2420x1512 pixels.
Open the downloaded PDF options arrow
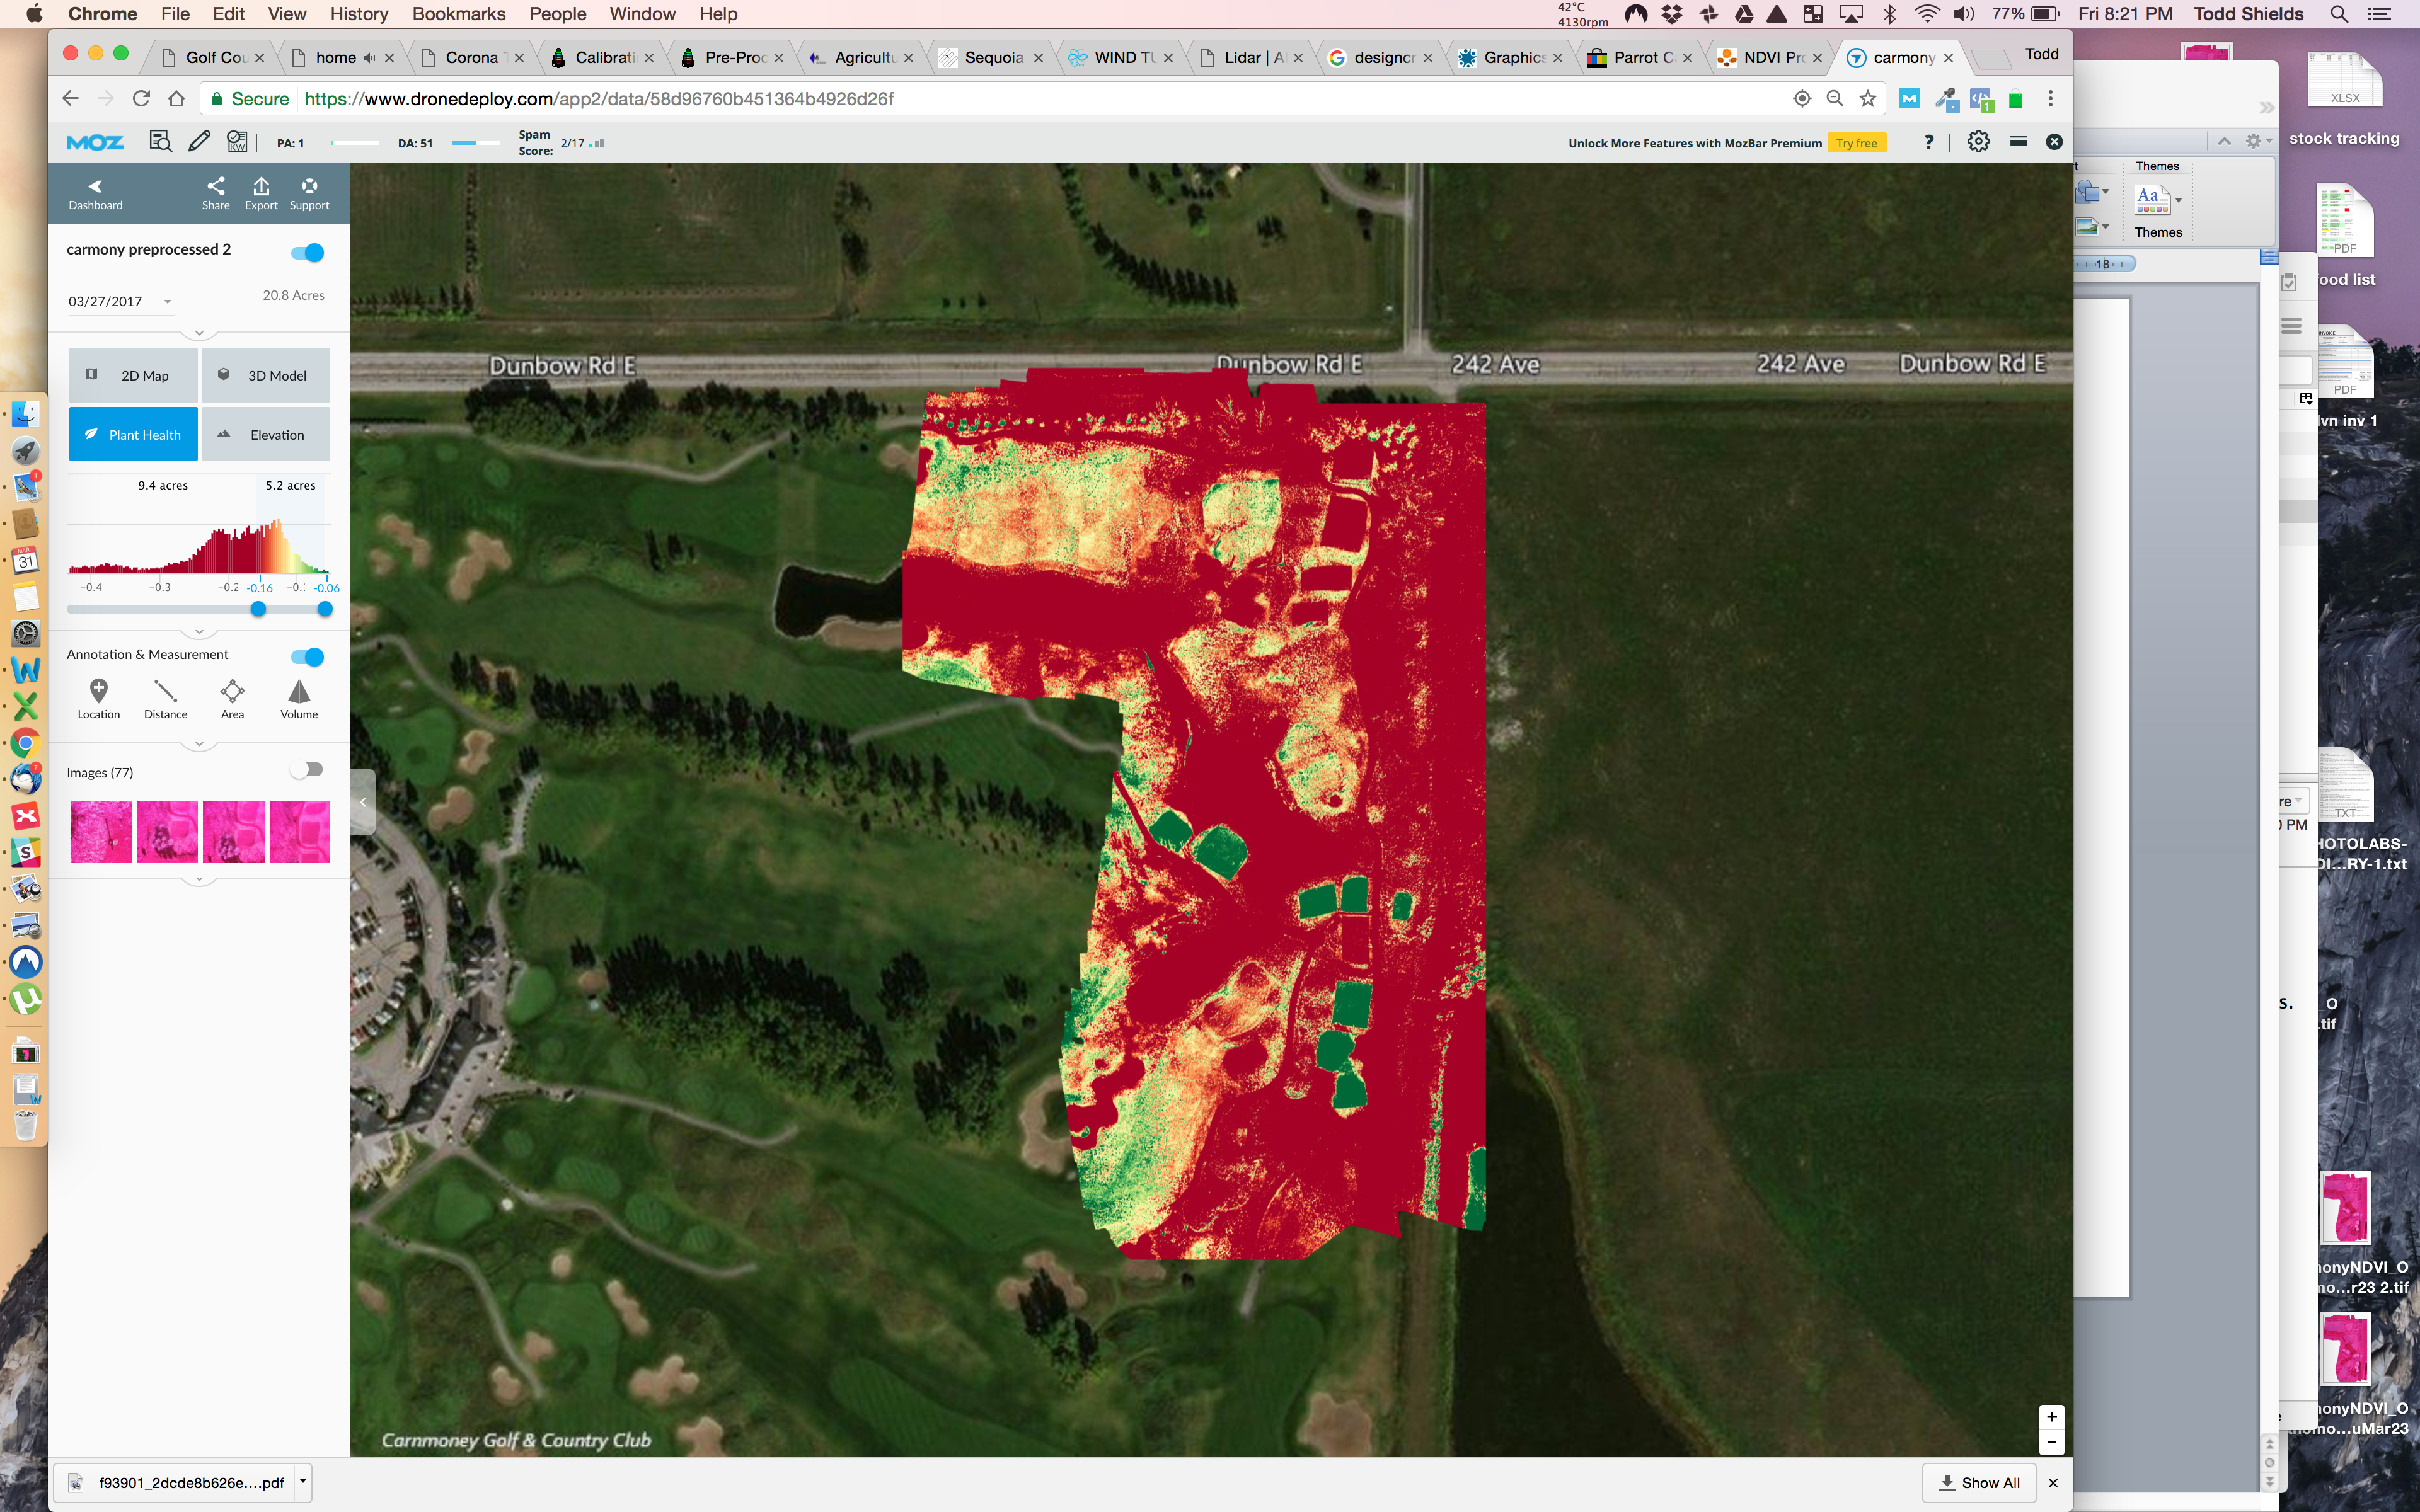[302, 1481]
